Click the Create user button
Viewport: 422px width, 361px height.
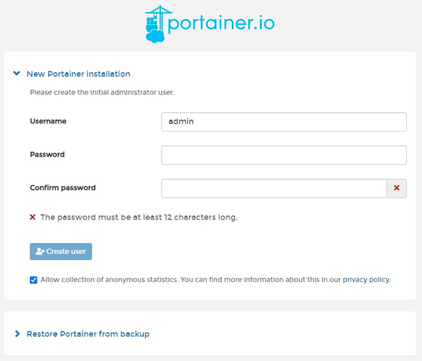coord(61,251)
